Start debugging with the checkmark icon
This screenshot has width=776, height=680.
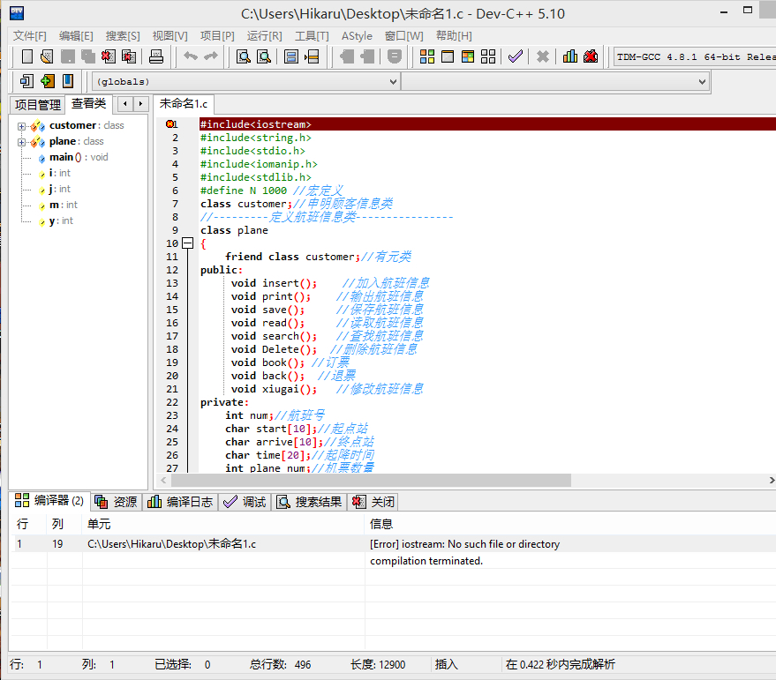(x=516, y=56)
